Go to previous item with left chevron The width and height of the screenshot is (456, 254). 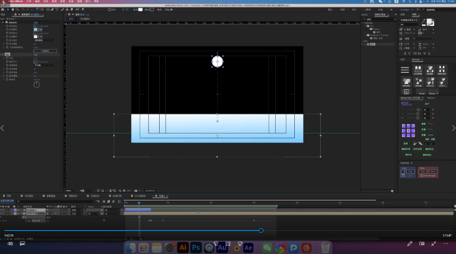(2, 128)
